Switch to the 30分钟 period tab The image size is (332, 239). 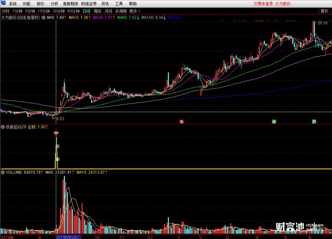click(59, 11)
